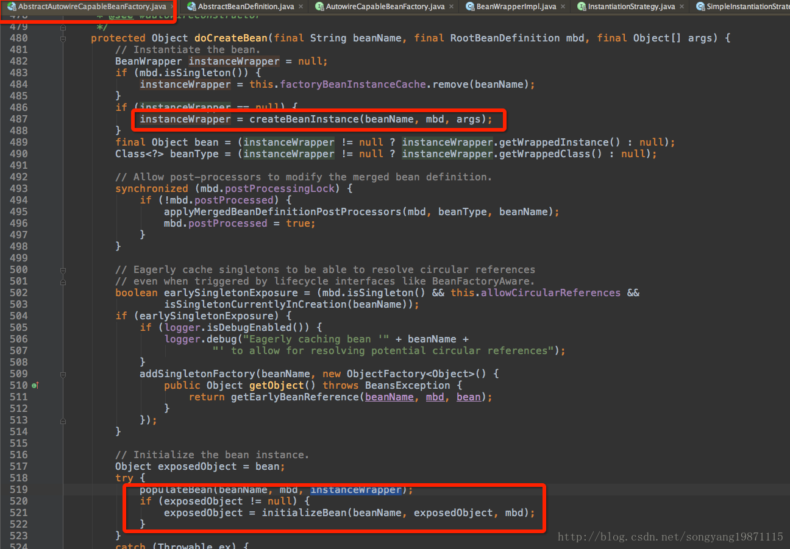Click the postProcessingLock field on line 493
This screenshot has height=549, width=790.
pos(280,188)
